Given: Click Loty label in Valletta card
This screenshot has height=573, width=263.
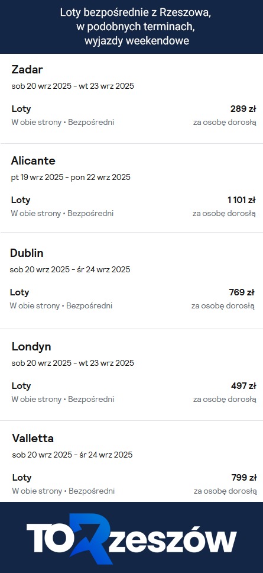Looking at the screenshot, I should pos(22,478).
